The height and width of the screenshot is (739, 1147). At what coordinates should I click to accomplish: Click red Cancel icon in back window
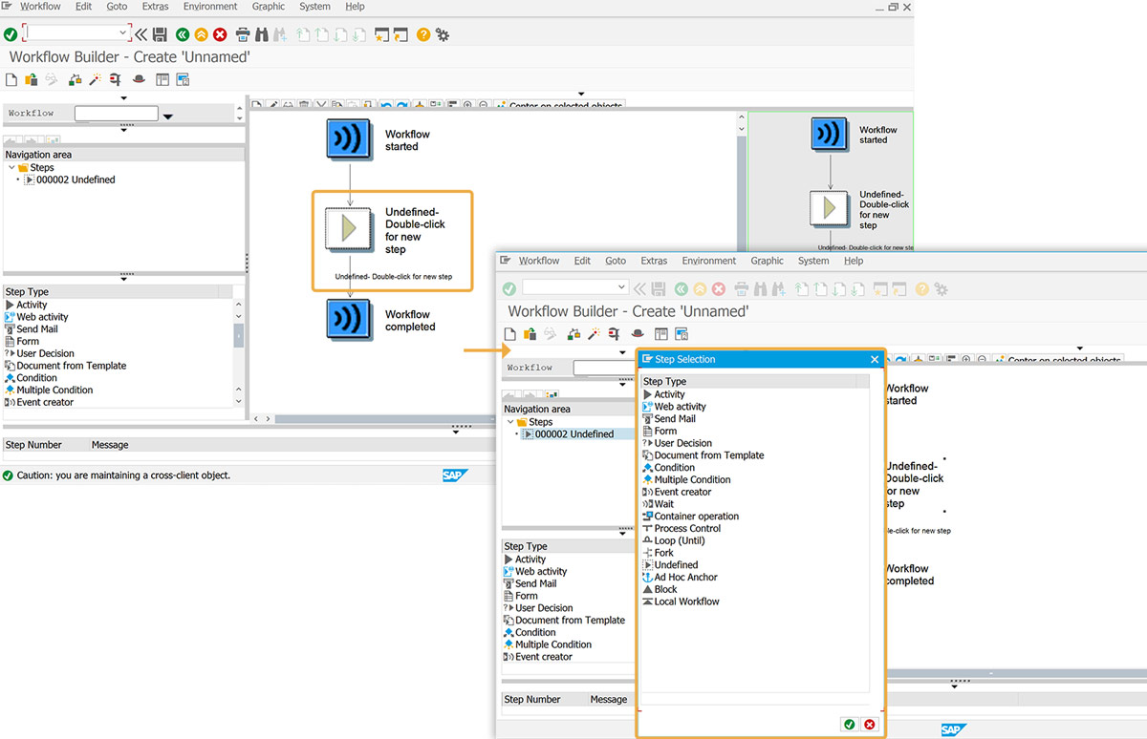pyautogui.click(x=220, y=34)
